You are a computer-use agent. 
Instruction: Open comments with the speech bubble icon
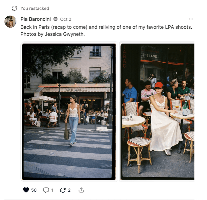click(x=46, y=190)
